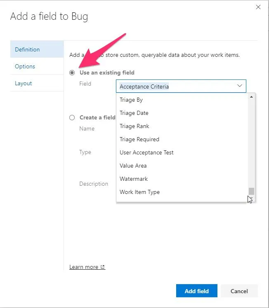Click the dropdown list scrollbar thumb
Screen dimensions: 269x308
click(x=251, y=191)
